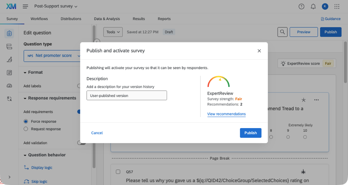Click the Draft status badge
348x185 pixels.
click(x=169, y=32)
